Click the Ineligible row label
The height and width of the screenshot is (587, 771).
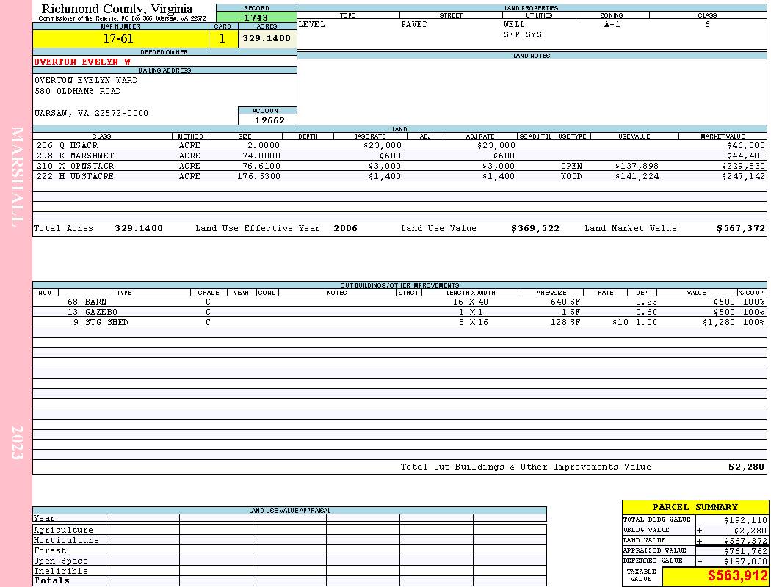pos(60,572)
